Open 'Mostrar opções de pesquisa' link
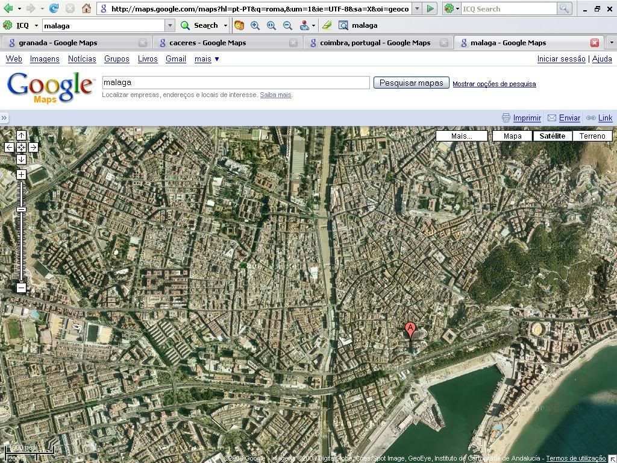617x463 pixels. pyautogui.click(x=494, y=84)
